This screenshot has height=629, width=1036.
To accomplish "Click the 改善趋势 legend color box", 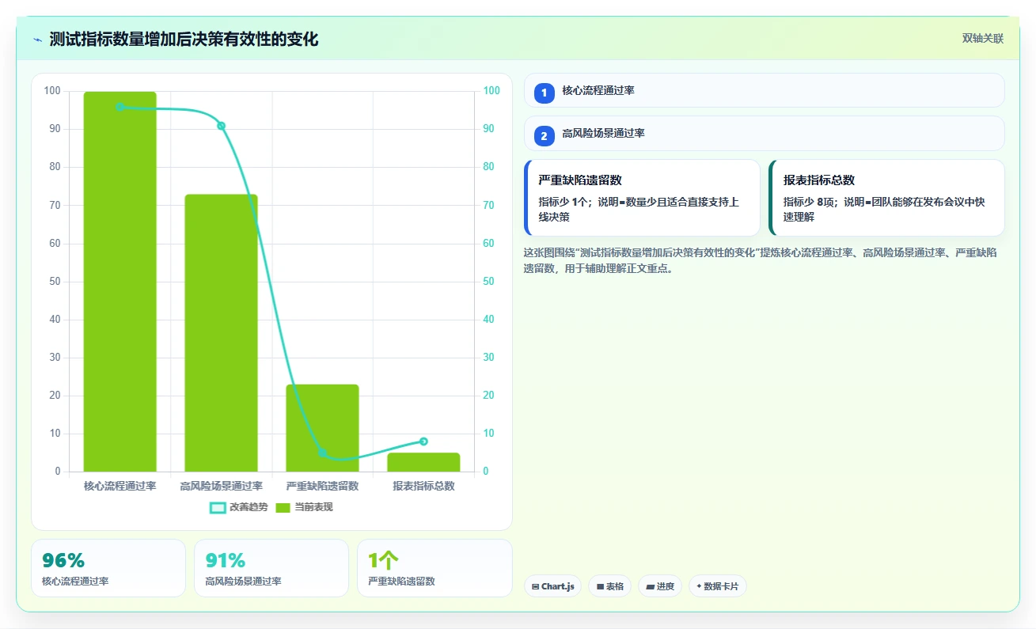I will click(x=218, y=507).
